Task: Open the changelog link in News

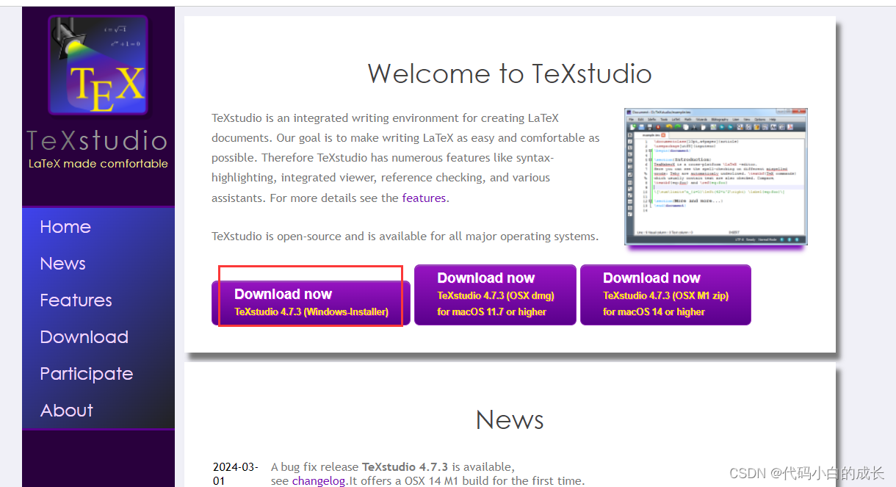Action: (318, 481)
